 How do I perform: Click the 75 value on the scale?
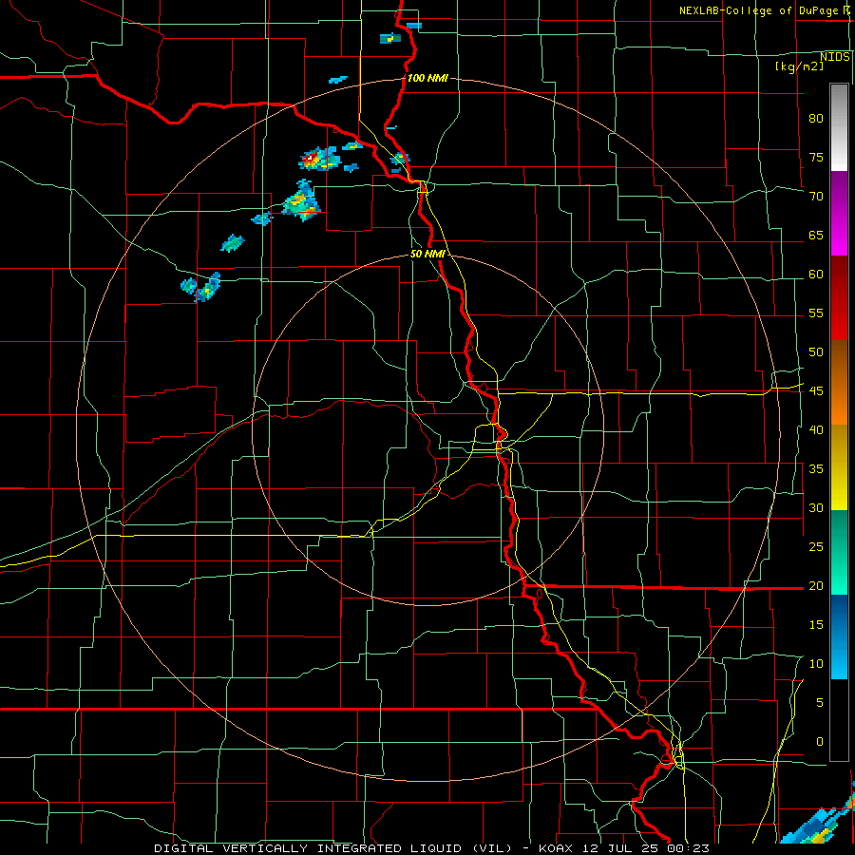816,158
